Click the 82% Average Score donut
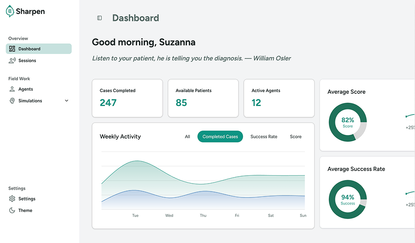This screenshot has height=243, width=415. point(348,123)
